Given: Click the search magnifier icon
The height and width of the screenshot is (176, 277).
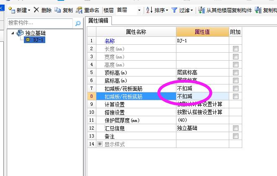Looking at the screenshot, I should 78,23.
